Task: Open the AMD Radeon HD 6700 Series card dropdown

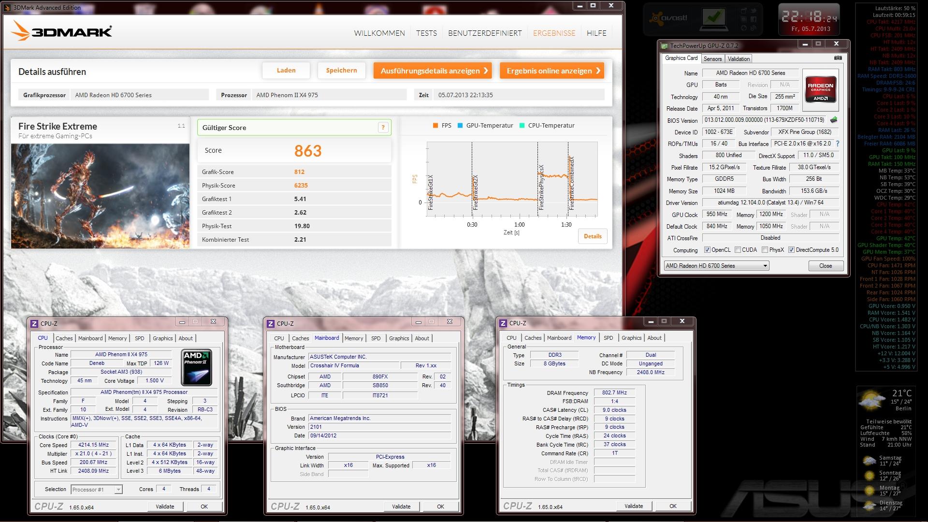Action: coord(716,266)
